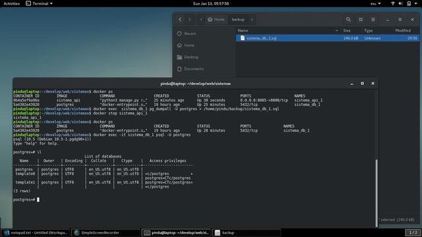Screen dimensions: 422x237
Task: Switch to the backup window in taskbar
Action: pyautogui.click(x=246, y=232)
